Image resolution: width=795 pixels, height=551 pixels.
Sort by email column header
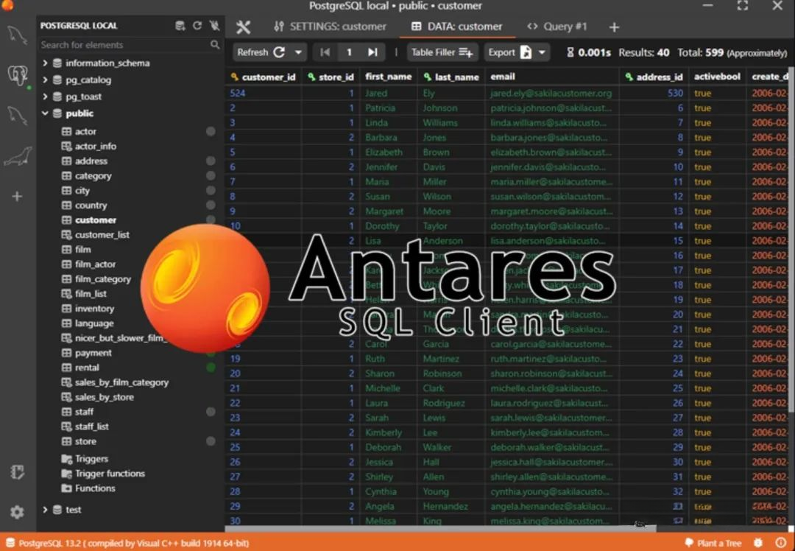pyautogui.click(x=552, y=77)
